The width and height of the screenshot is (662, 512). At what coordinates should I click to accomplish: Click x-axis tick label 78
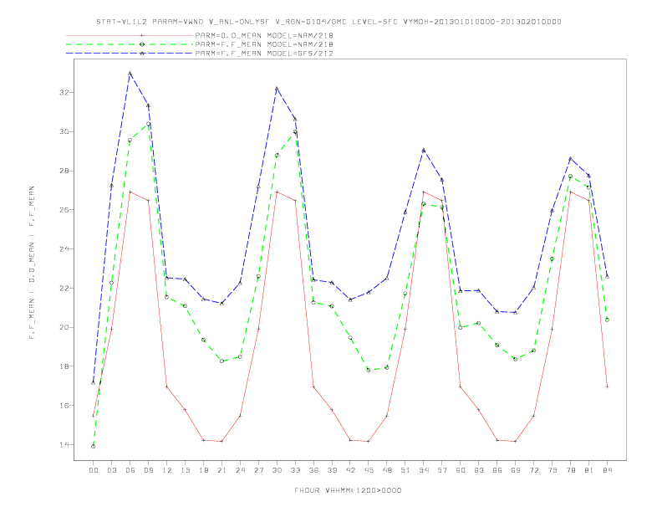[x=570, y=470]
